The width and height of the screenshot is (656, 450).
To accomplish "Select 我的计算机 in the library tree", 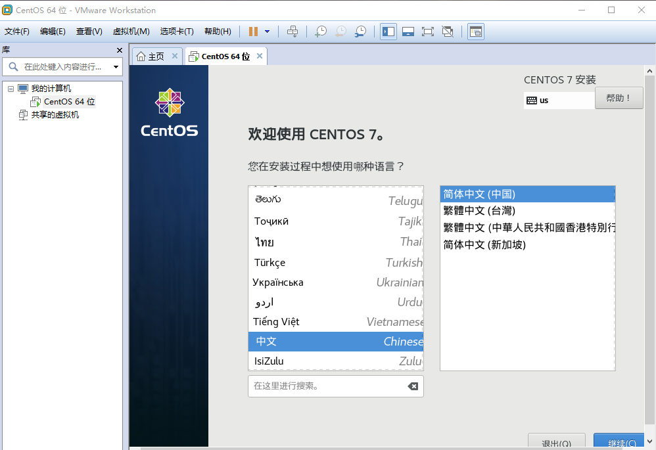I will point(51,89).
